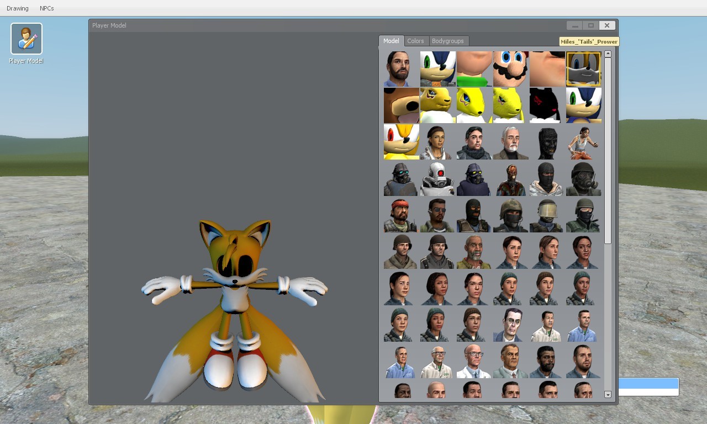Choose the zombie player model
The height and width of the screenshot is (424, 707).
pos(510,178)
